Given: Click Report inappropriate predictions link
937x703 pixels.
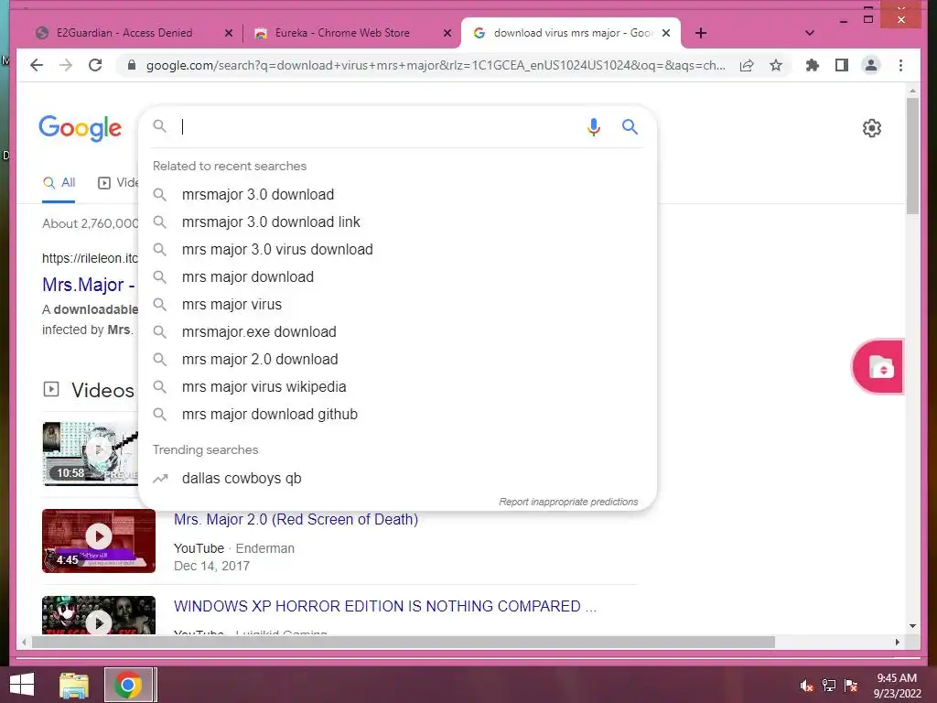Looking at the screenshot, I should 568,502.
